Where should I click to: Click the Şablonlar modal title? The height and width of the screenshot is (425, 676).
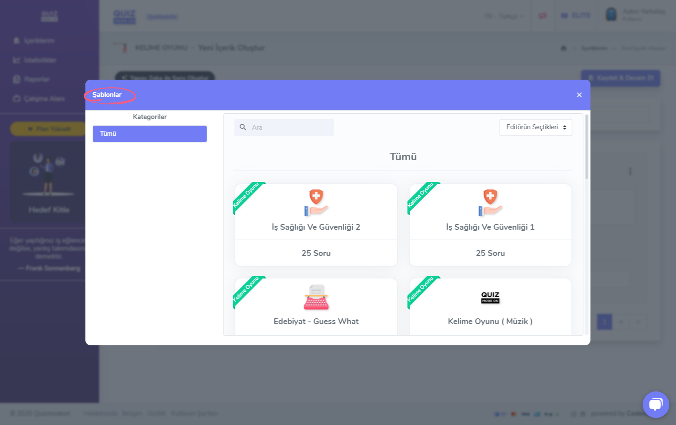[x=107, y=95]
